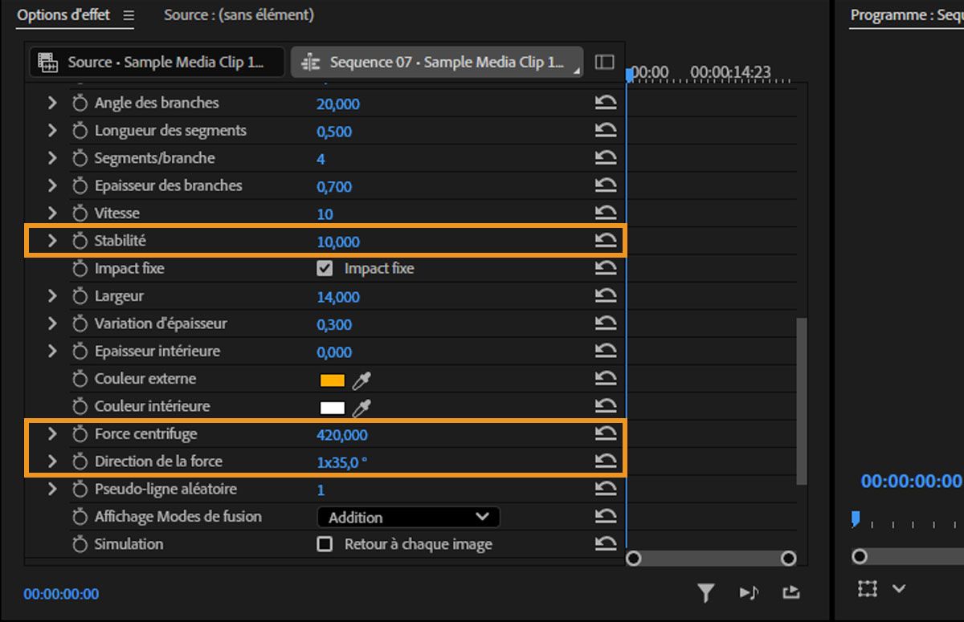The height and width of the screenshot is (622, 964).
Task: Toggle animation stopwatch for Force centrifuge
Action: pos(80,433)
